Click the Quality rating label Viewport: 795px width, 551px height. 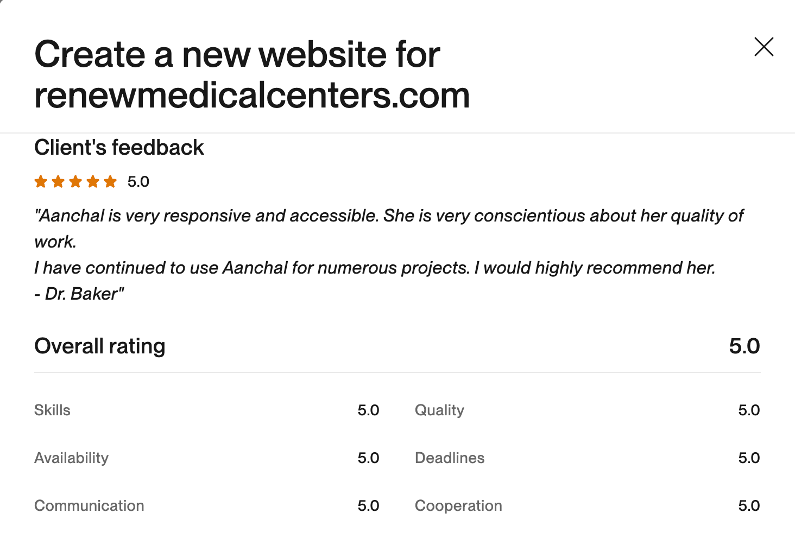439,410
